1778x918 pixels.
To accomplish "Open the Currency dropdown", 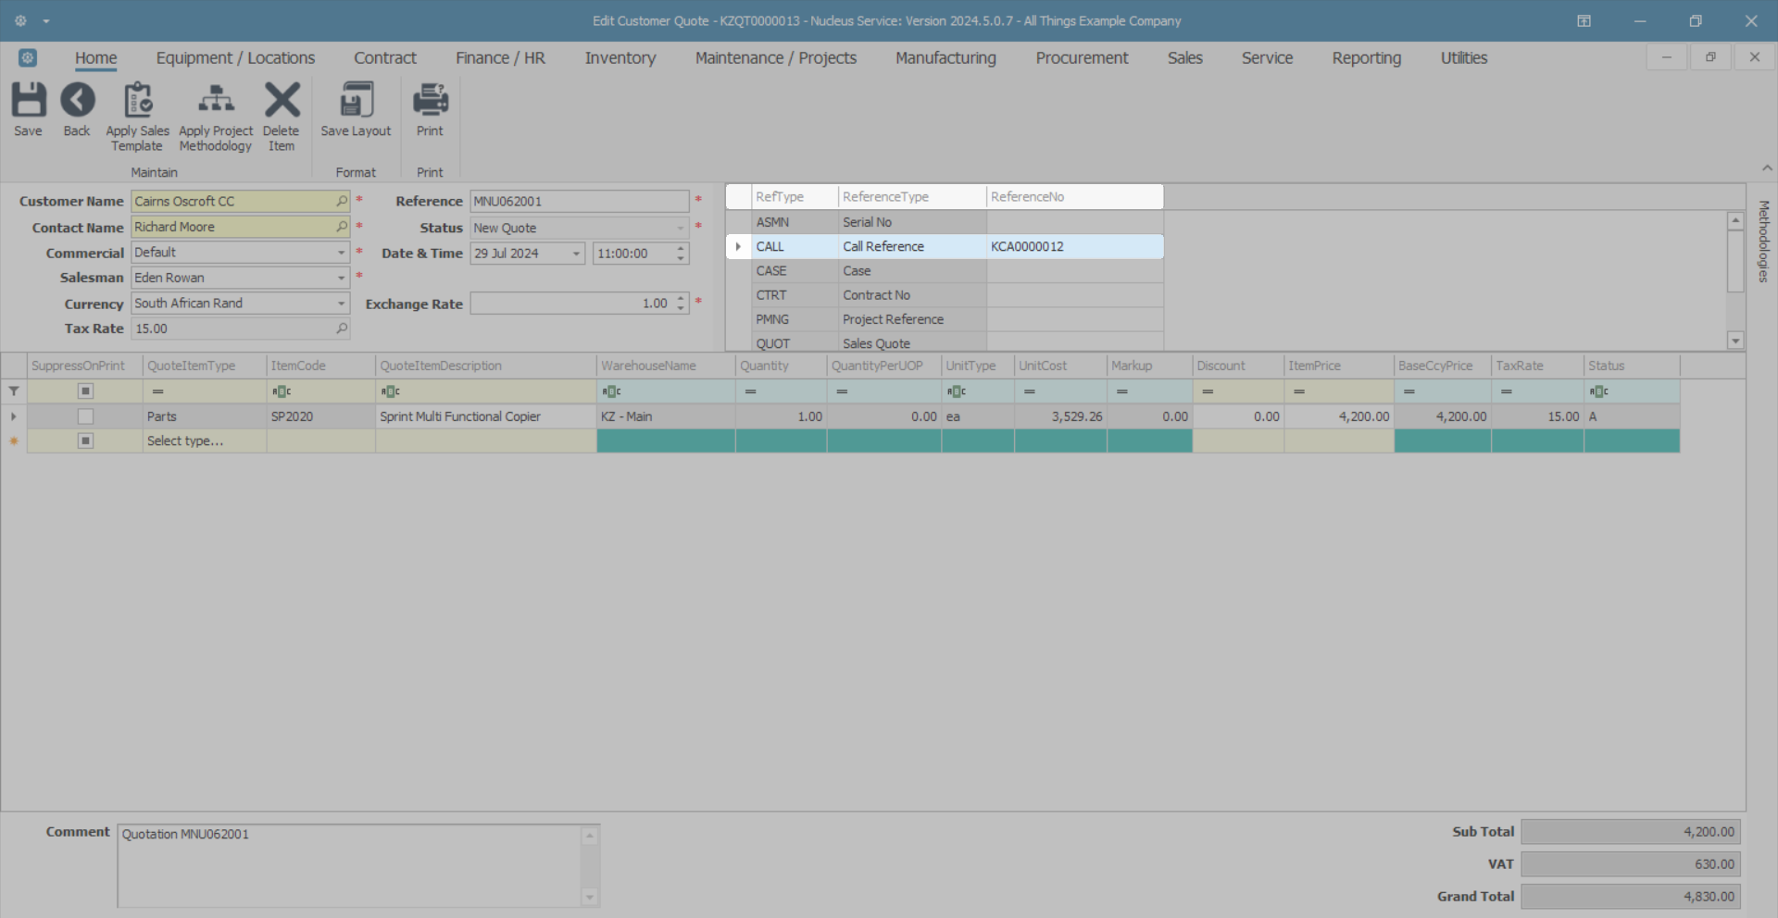I will (x=341, y=304).
